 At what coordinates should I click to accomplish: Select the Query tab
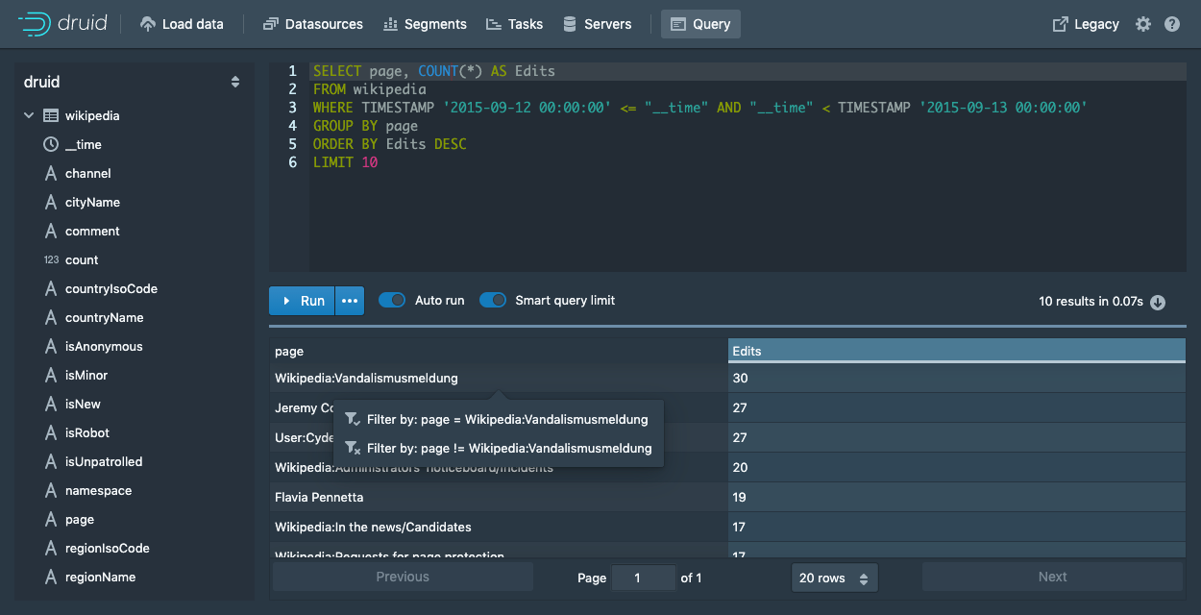(x=700, y=24)
